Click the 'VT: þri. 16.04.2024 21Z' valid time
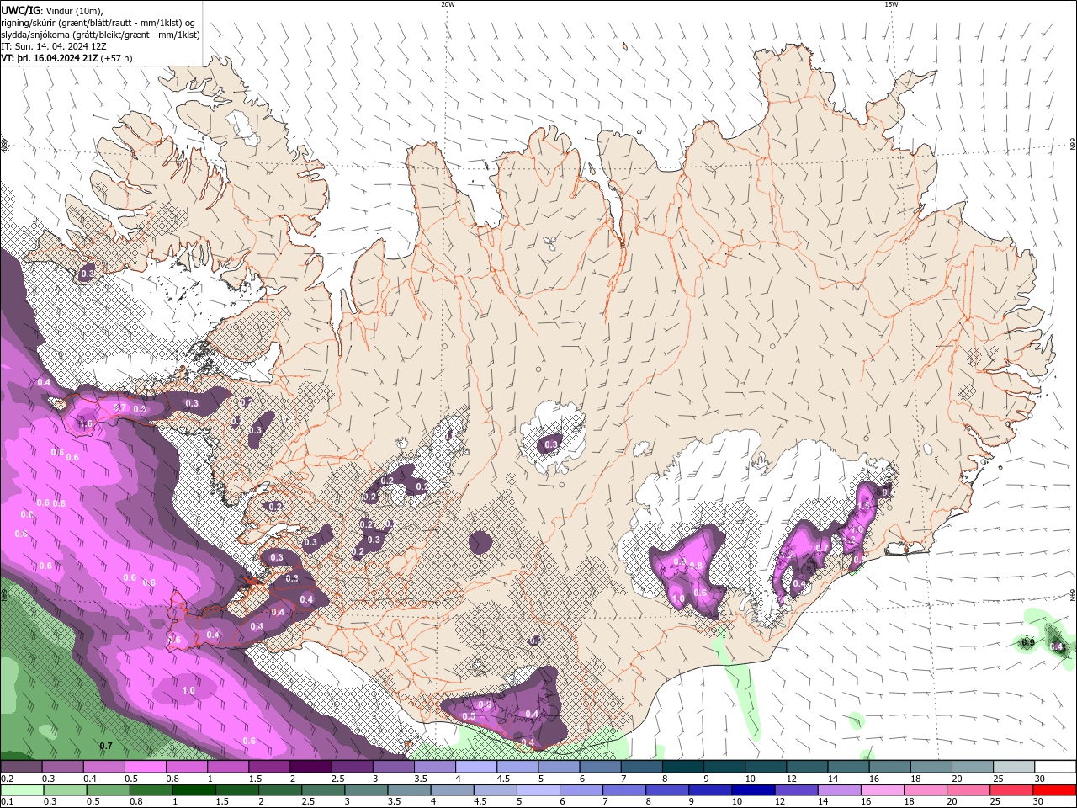1077x808 pixels. (x=49, y=58)
